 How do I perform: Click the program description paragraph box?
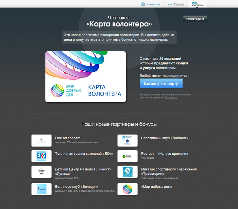(x=119, y=37)
